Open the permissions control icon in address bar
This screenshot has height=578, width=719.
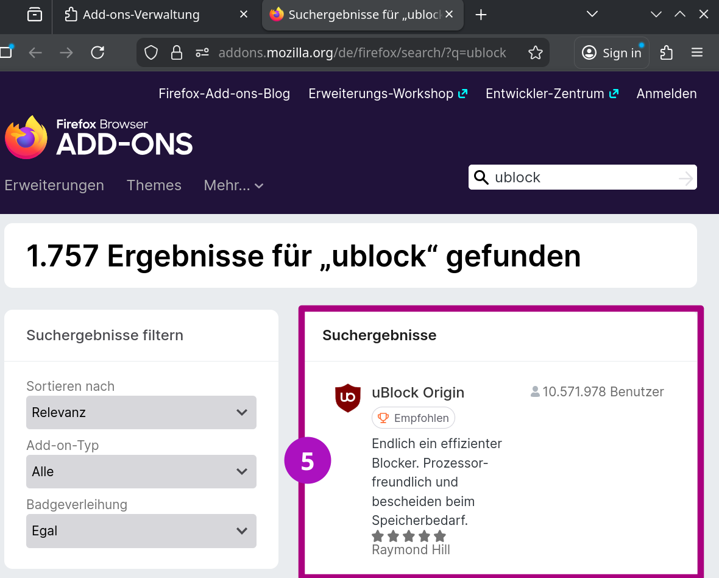(202, 52)
